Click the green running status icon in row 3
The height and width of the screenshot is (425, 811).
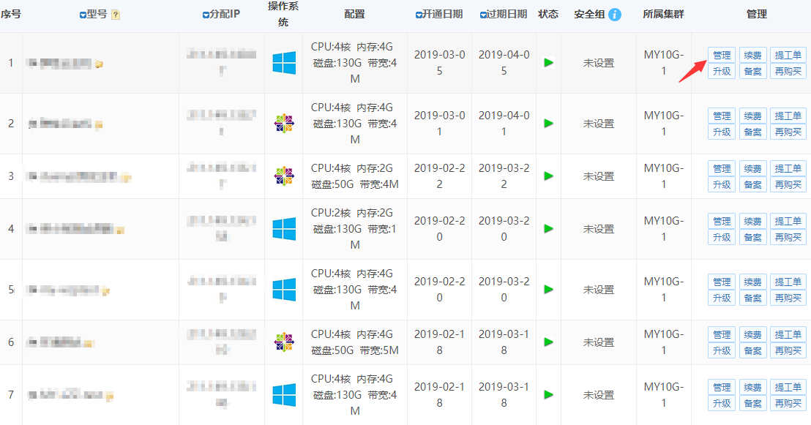[x=548, y=176]
